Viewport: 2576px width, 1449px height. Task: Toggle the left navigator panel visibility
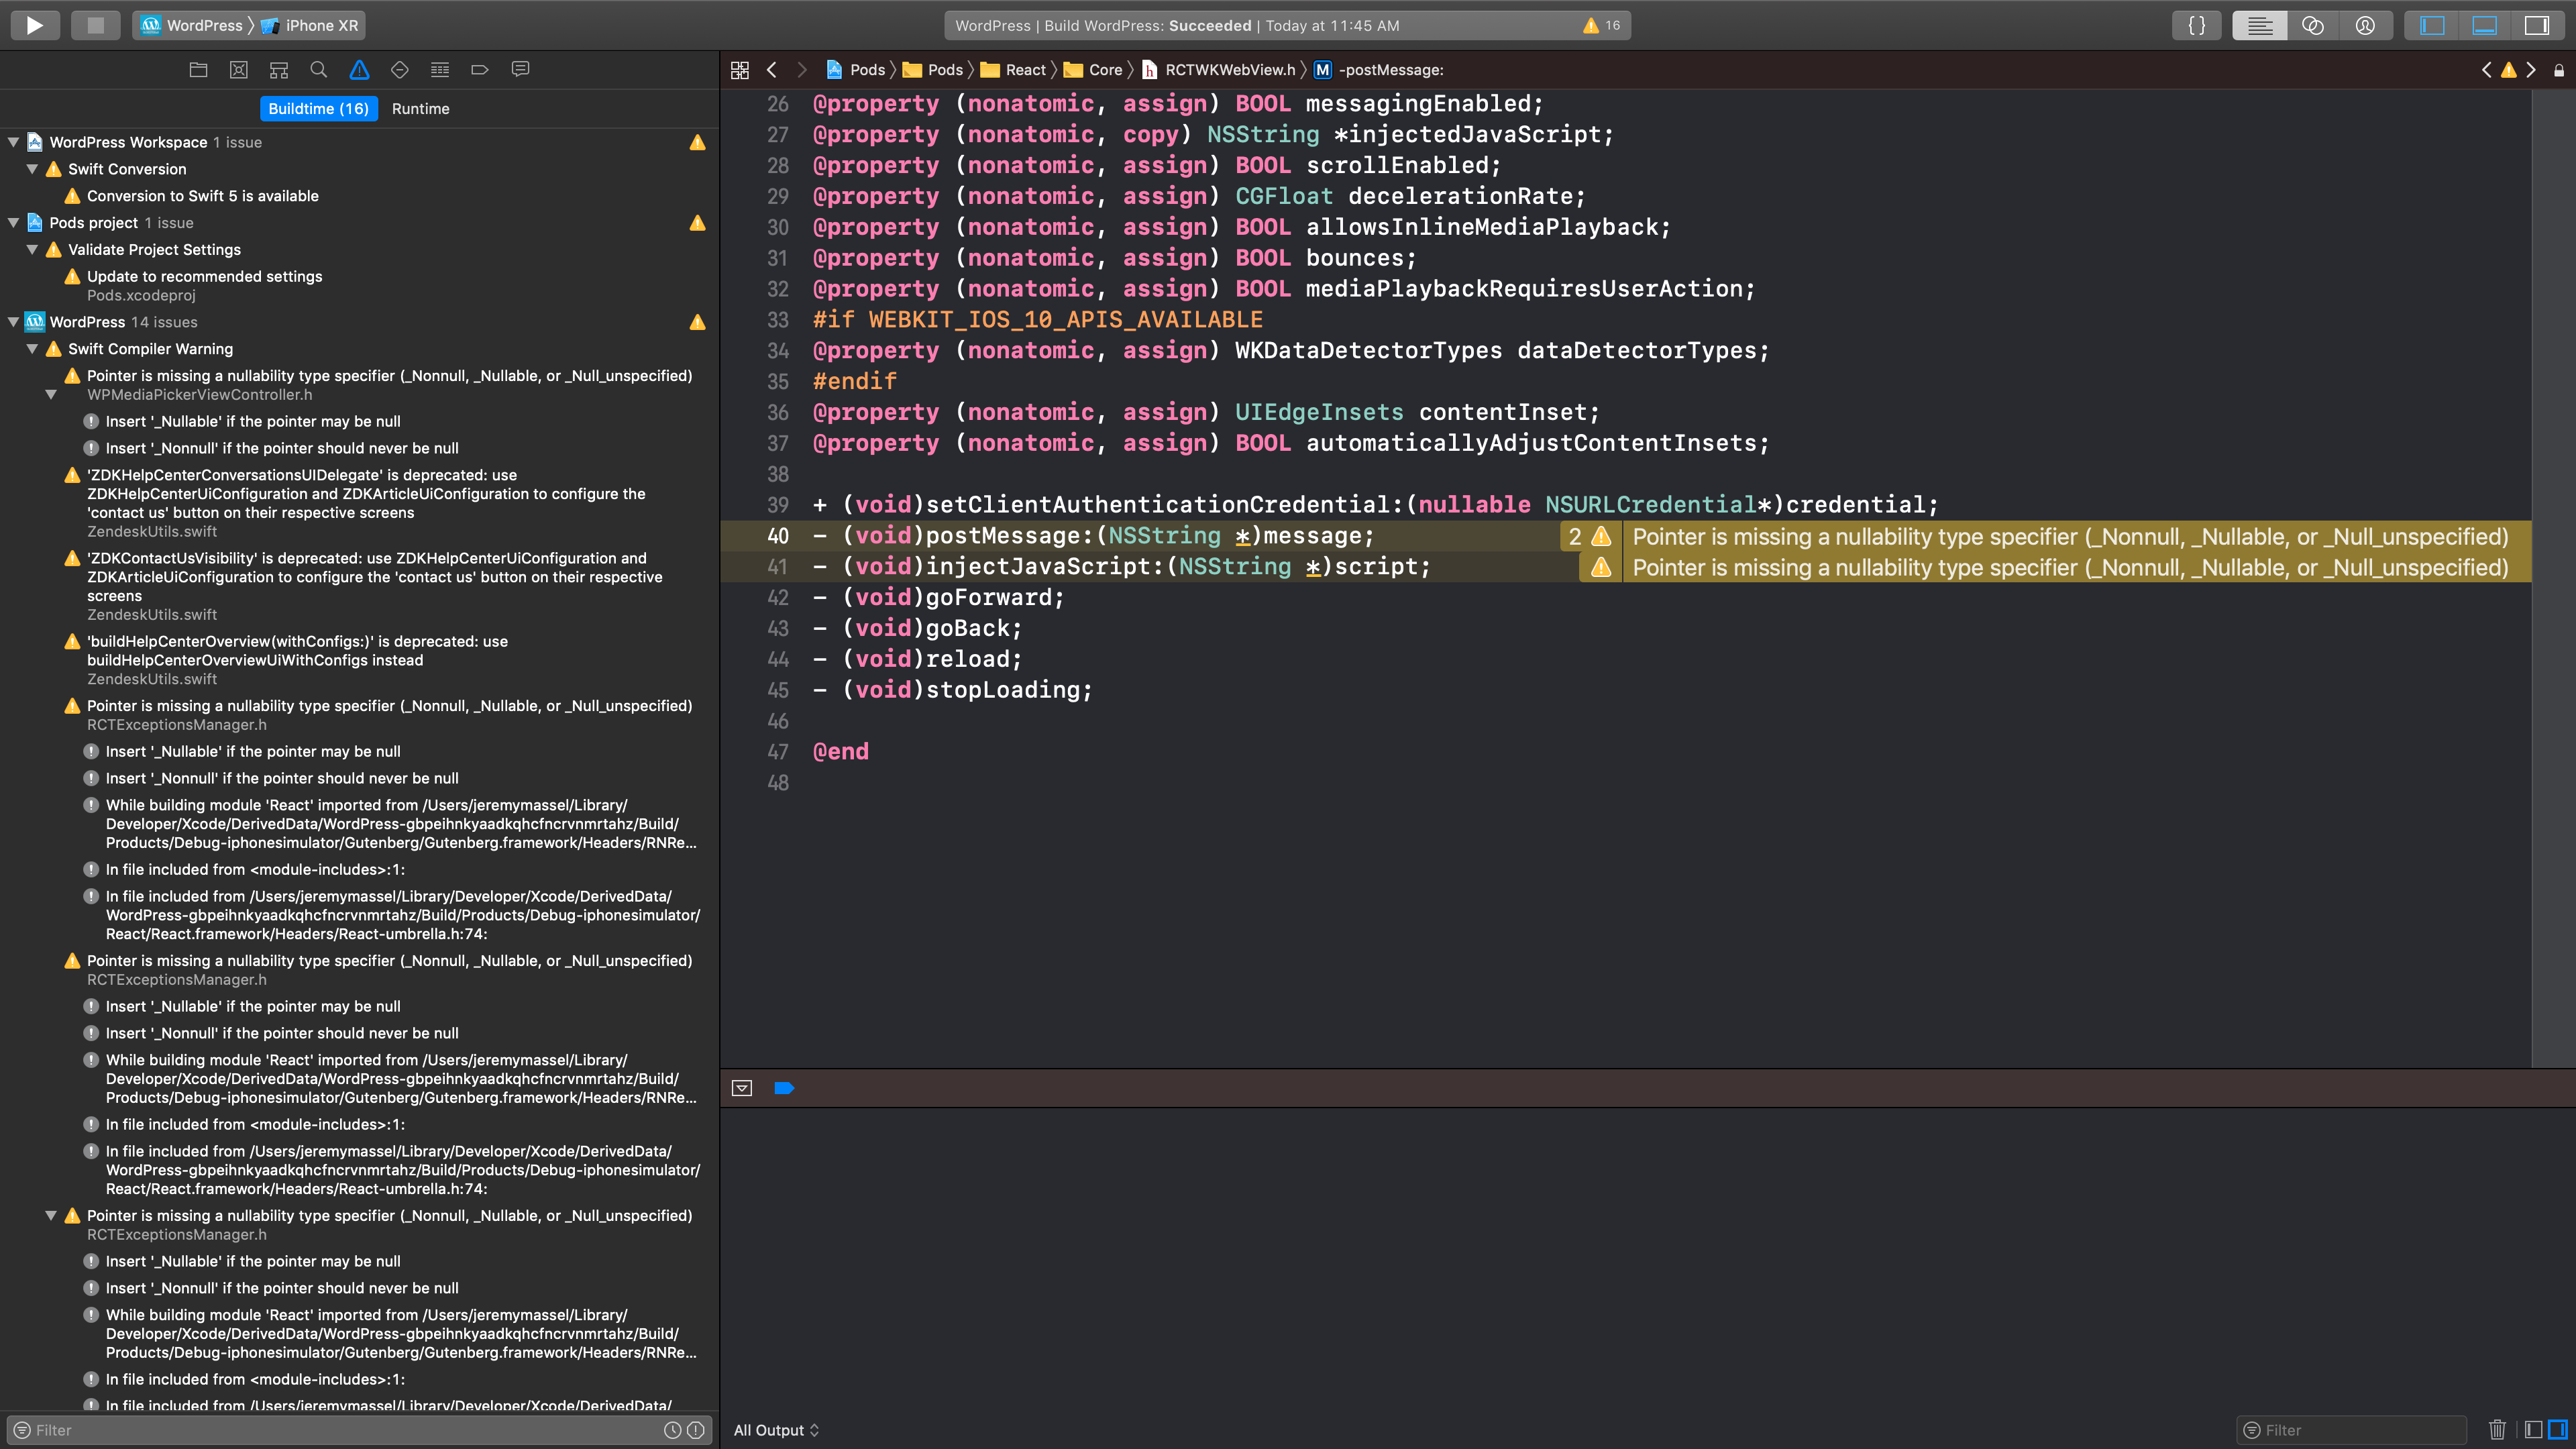pyautogui.click(x=2432, y=25)
